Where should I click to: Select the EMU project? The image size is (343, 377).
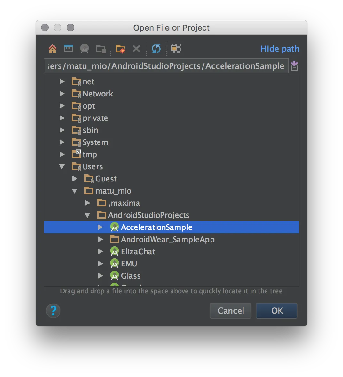[129, 264]
